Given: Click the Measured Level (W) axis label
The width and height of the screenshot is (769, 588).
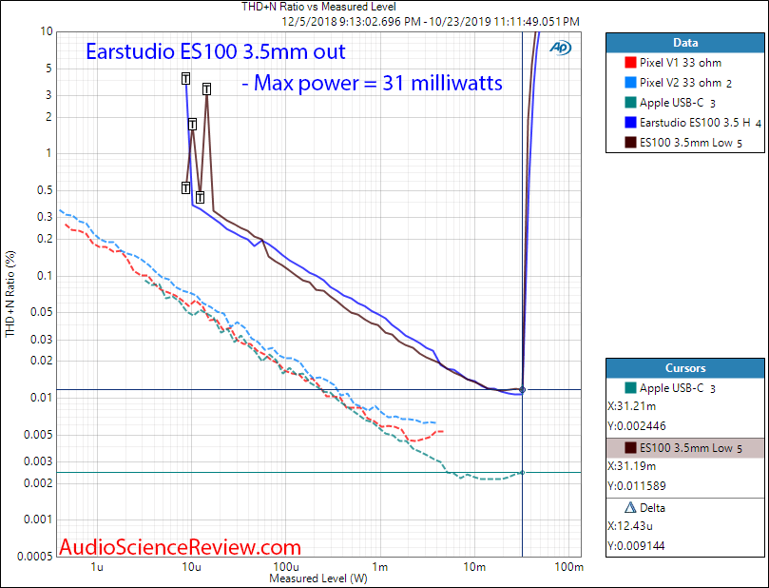Looking at the screenshot, I should click(318, 578).
